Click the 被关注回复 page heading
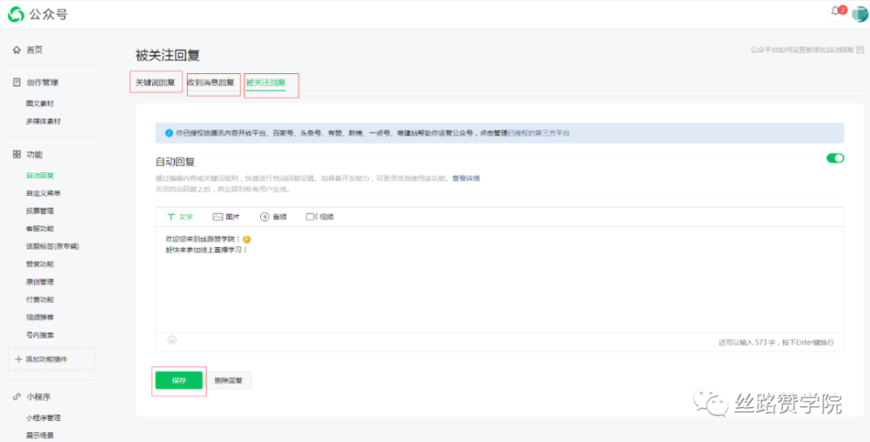The image size is (870, 442). [167, 55]
